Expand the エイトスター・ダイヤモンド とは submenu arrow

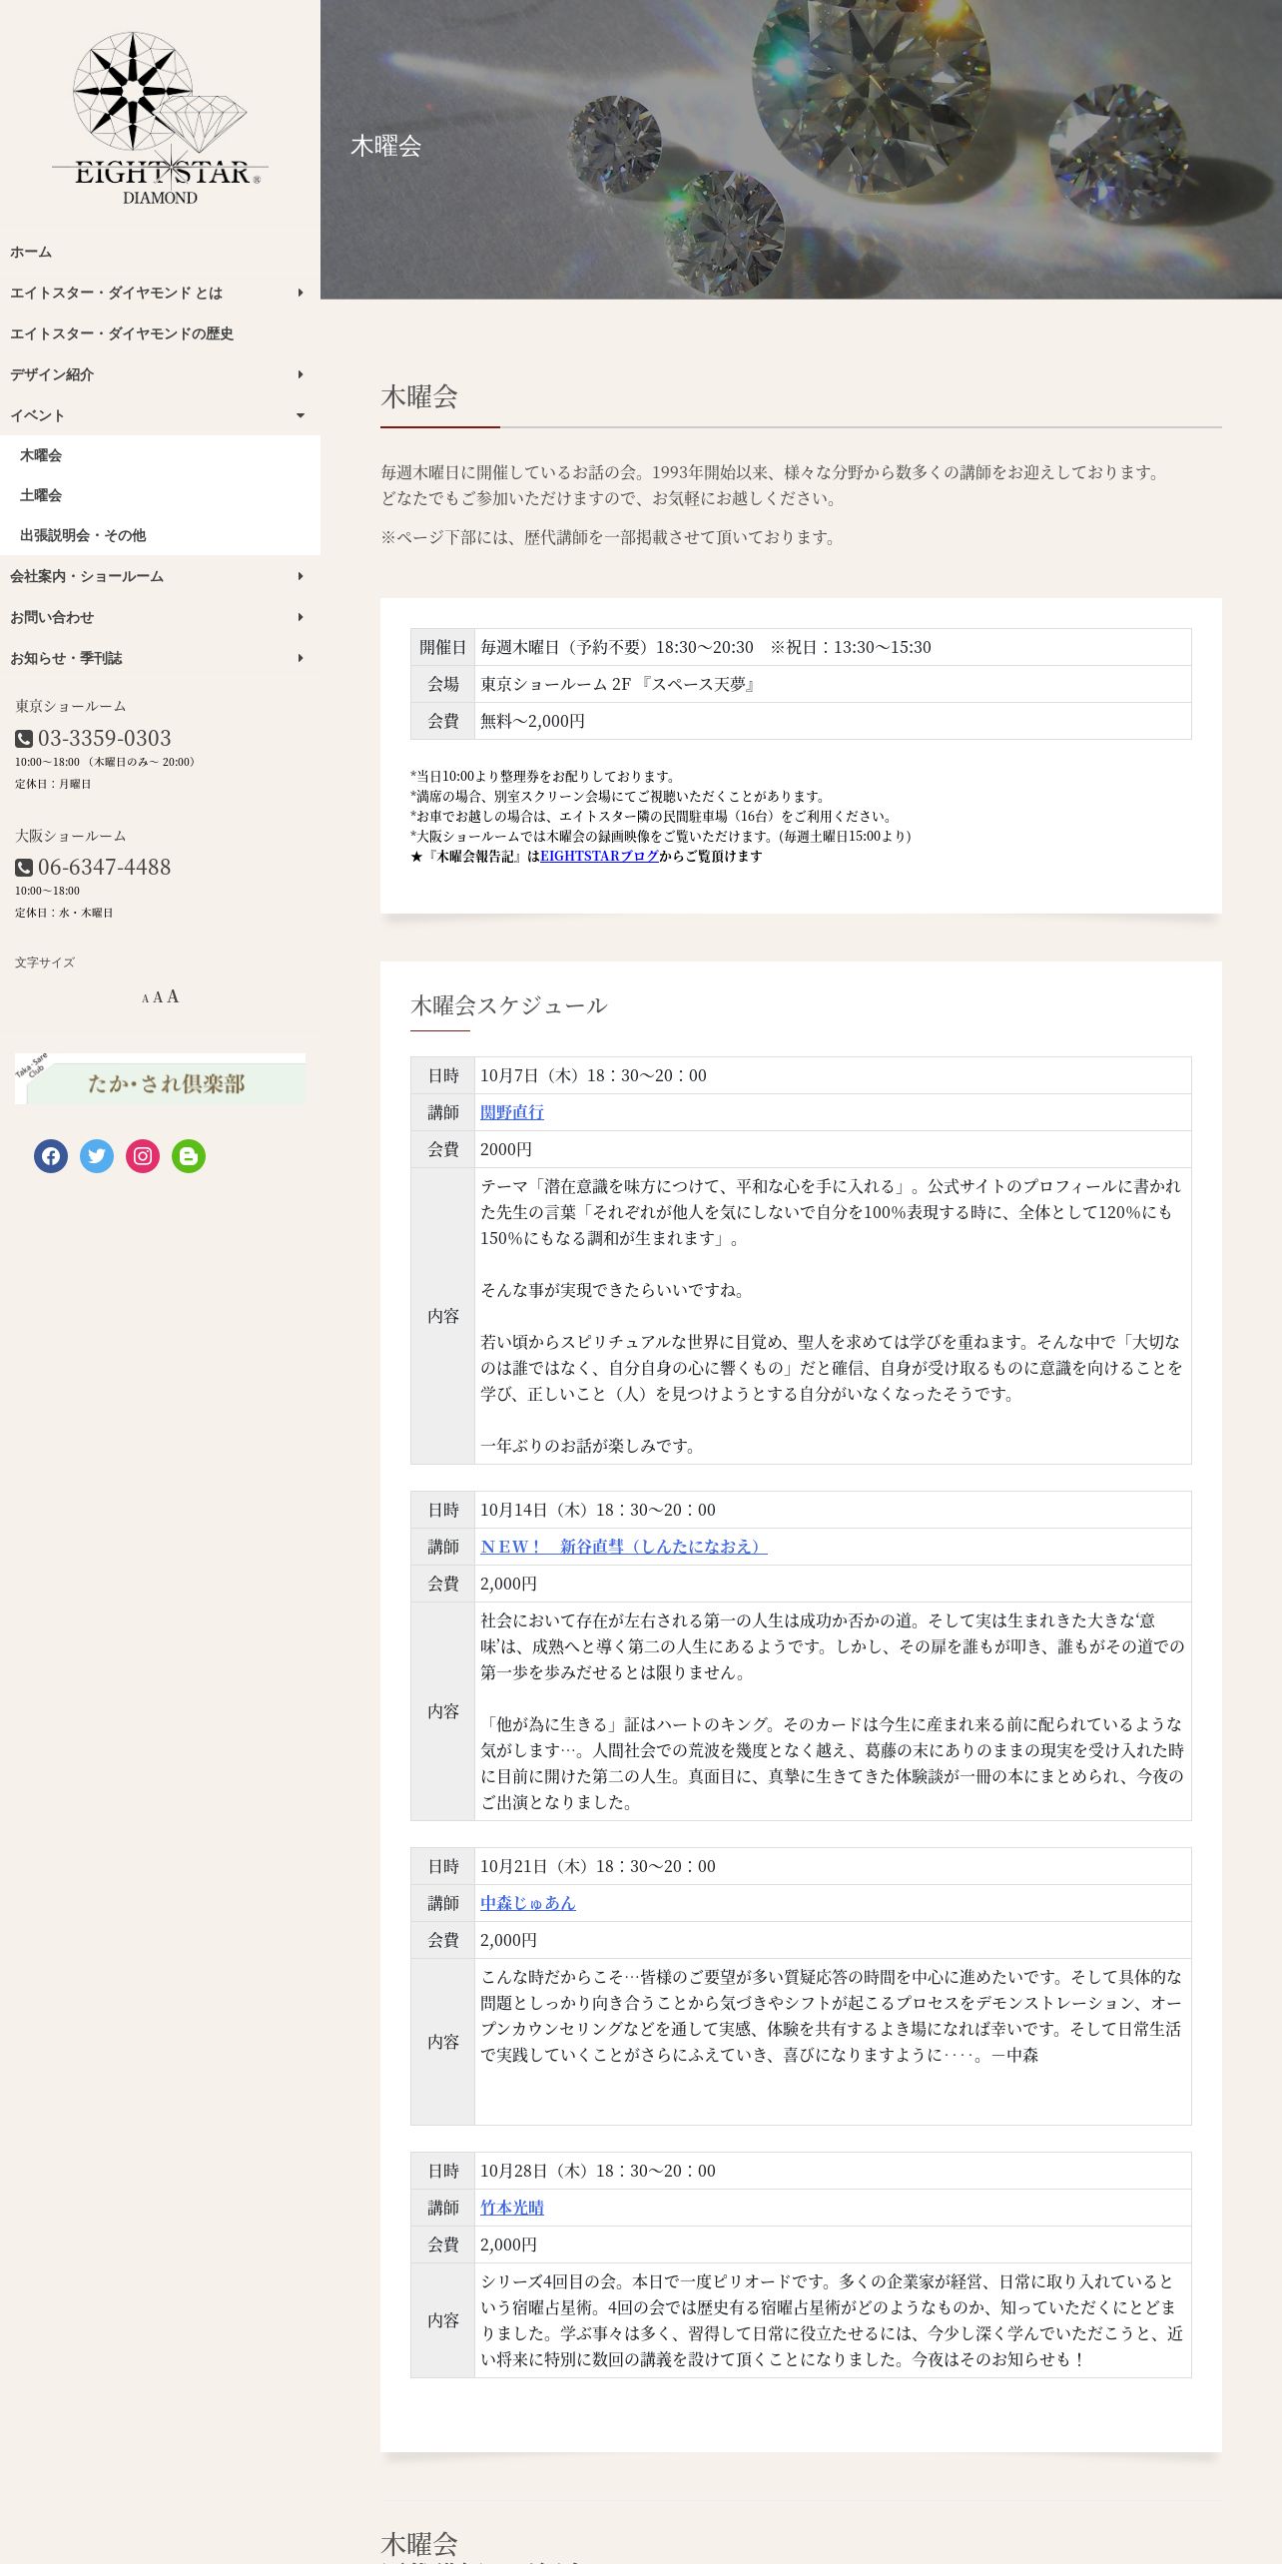pyautogui.click(x=301, y=293)
